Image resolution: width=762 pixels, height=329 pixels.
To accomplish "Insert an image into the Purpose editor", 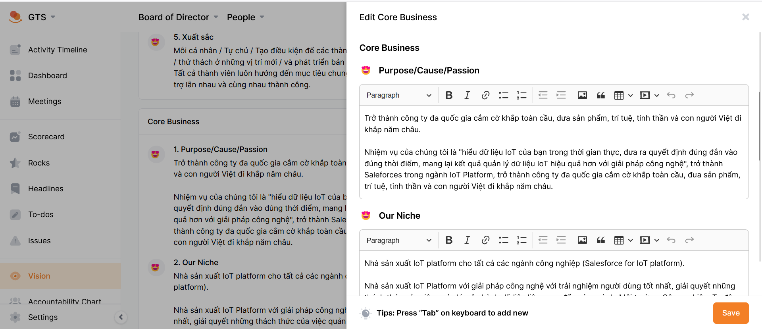I will (x=582, y=95).
